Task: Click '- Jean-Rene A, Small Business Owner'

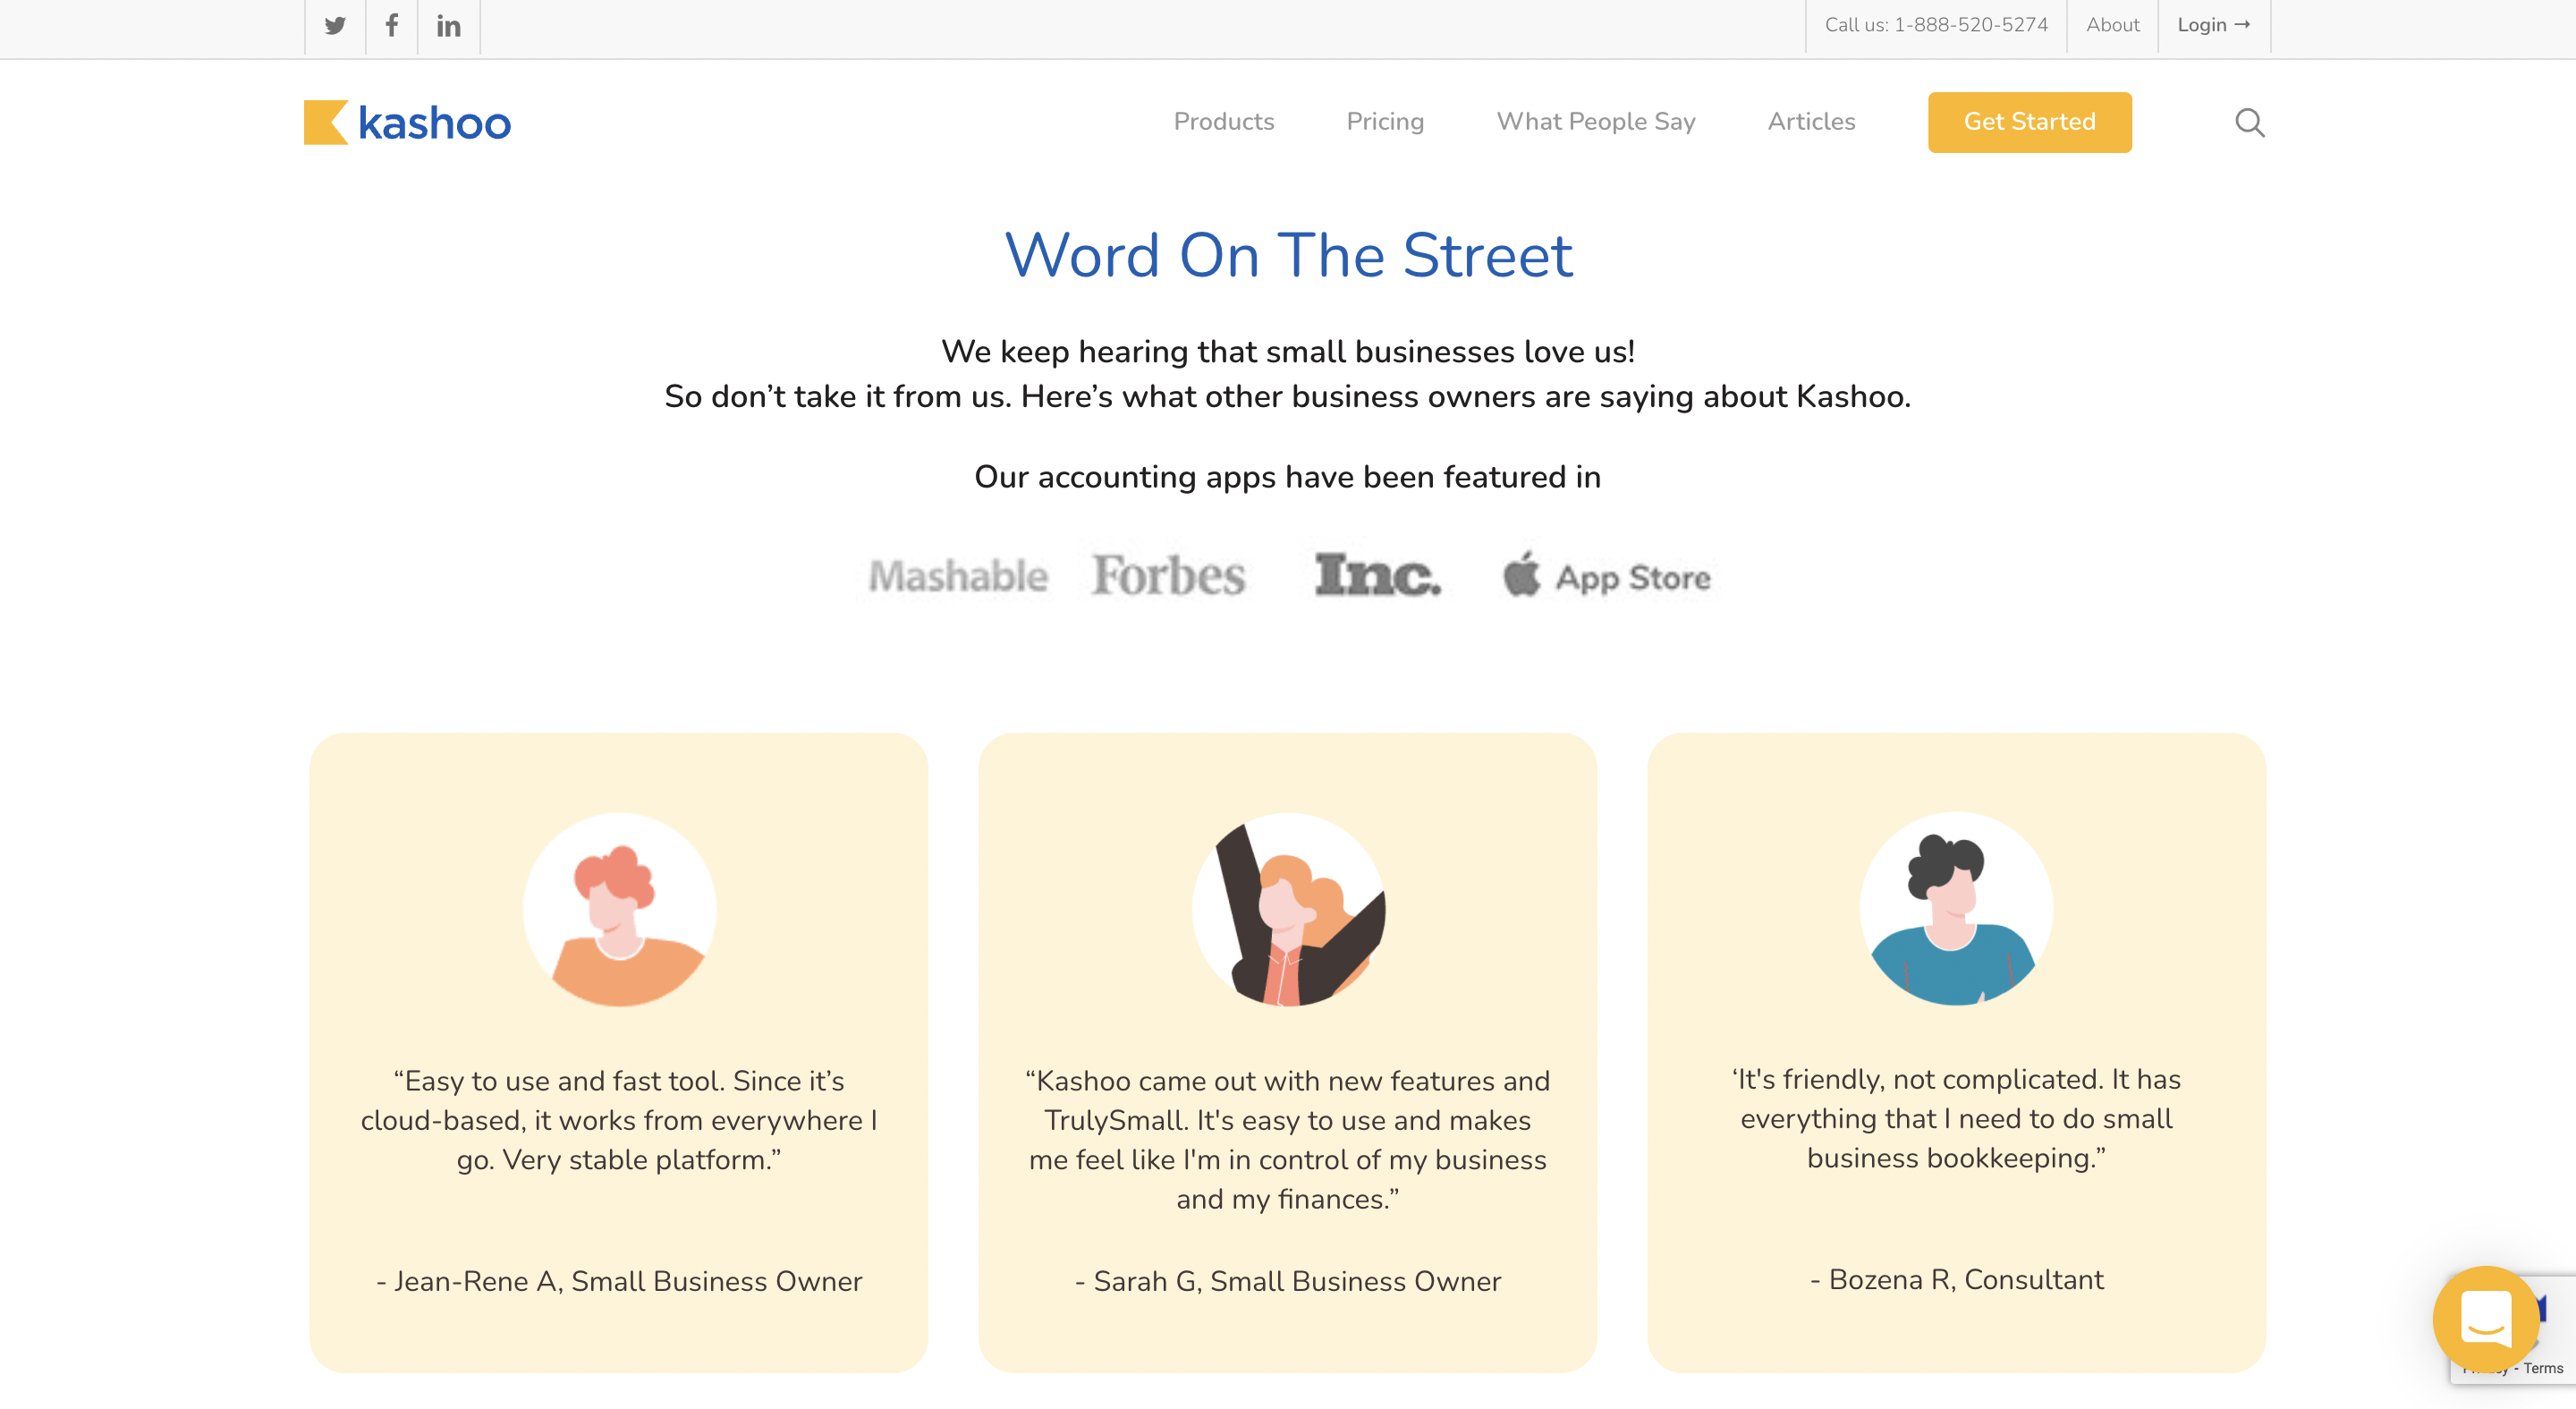Action: (x=619, y=1281)
